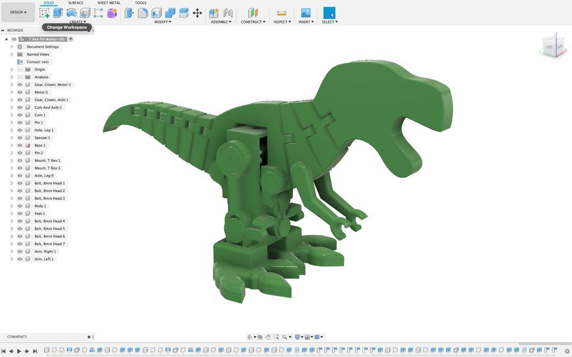
Task: Select the Create Sketch tool
Action: tap(44, 13)
